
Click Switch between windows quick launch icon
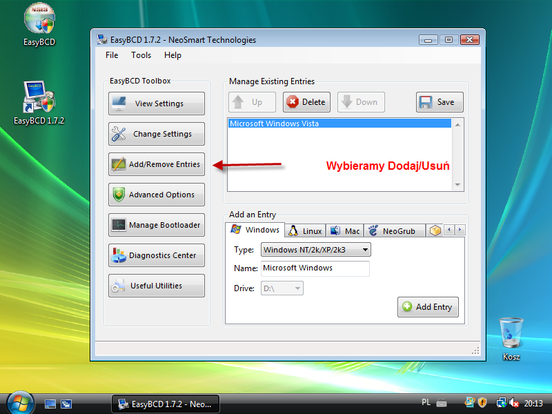coord(66,404)
